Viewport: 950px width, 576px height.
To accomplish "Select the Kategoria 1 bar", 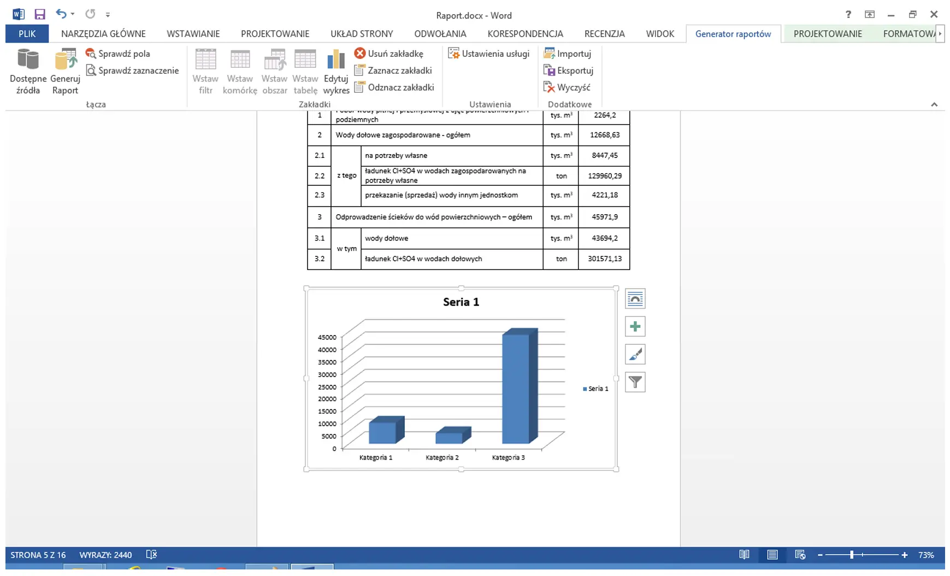I will tap(386, 430).
